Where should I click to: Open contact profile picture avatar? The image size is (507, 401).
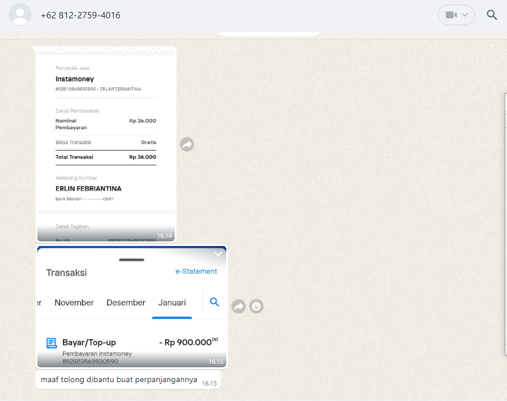tap(20, 14)
